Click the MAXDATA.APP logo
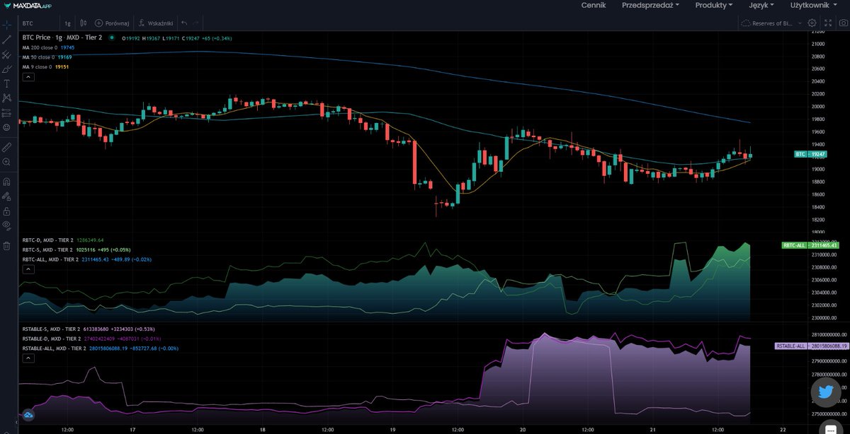The image size is (850, 434). pos(27,5)
